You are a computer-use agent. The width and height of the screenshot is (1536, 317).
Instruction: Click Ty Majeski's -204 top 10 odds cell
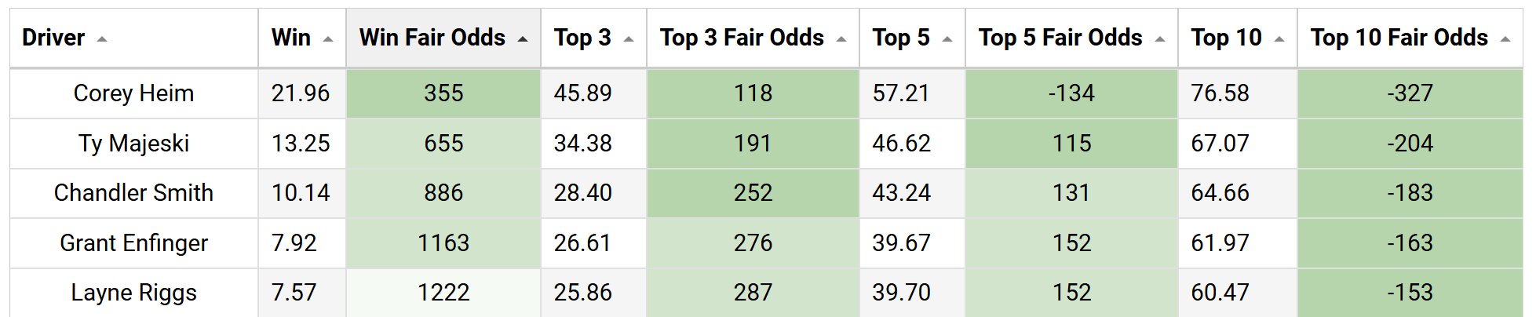point(1410,144)
